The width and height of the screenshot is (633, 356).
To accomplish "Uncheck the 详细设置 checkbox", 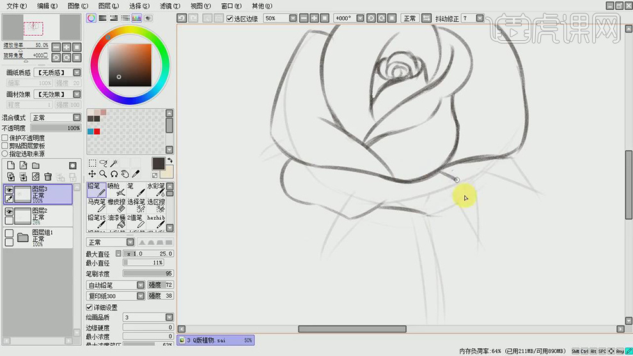I will (90, 307).
